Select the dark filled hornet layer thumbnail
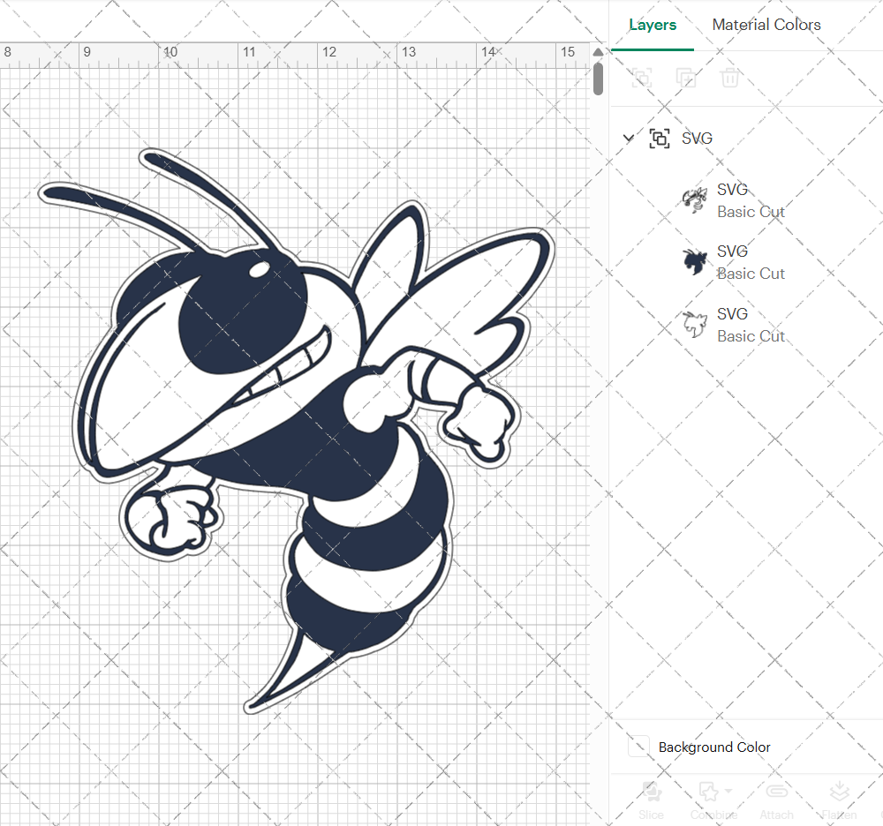 click(694, 261)
